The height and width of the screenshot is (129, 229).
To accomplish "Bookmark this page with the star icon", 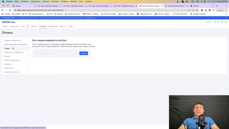I will tap(197, 10).
